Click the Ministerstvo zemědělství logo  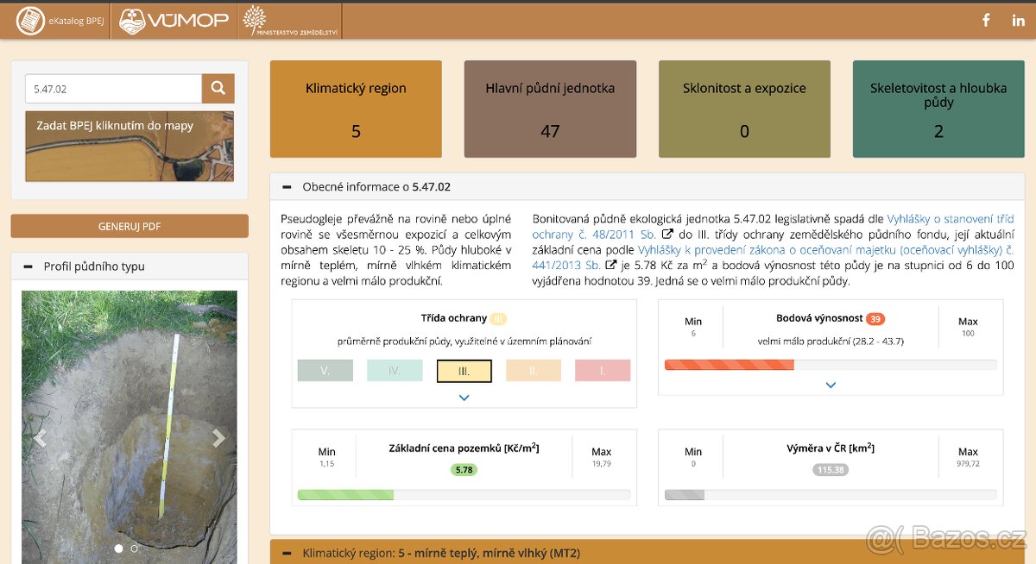coord(290,21)
